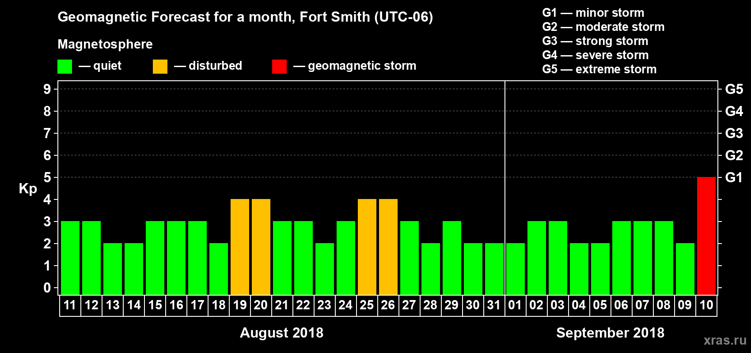The image size is (751, 353).
Task: Select the green bar for August 13
Action: pyautogui.click(x=112, y=269)
